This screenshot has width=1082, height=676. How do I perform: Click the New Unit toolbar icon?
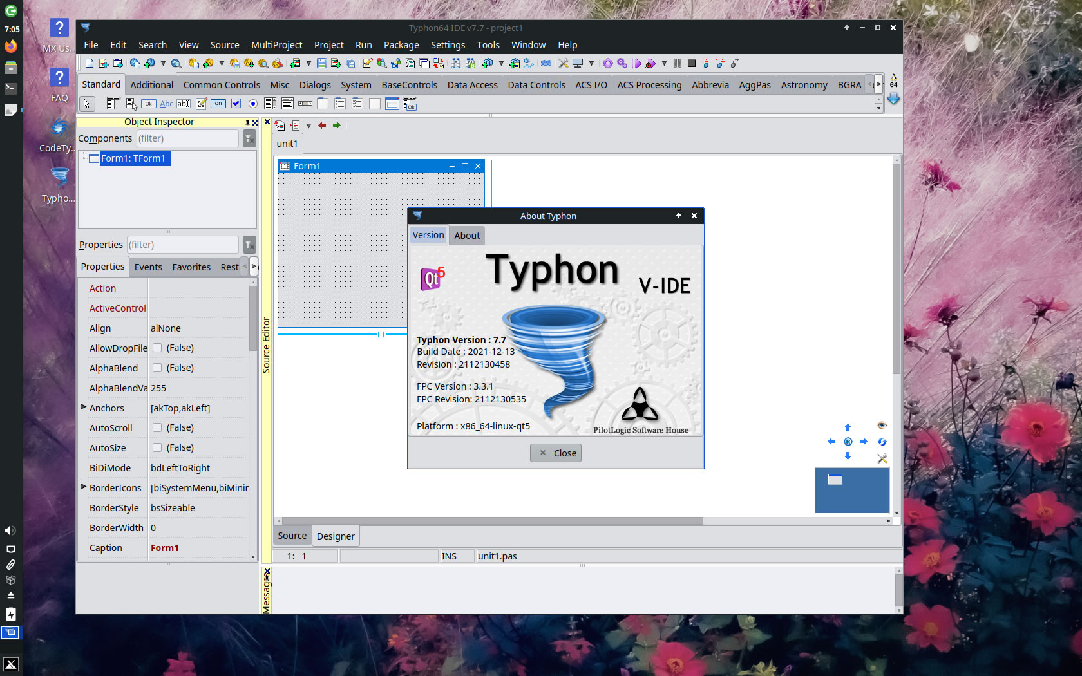click(x=104, y=63)
